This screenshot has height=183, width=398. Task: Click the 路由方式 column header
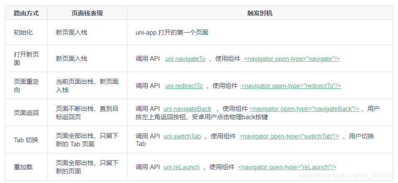coord(26,13)
